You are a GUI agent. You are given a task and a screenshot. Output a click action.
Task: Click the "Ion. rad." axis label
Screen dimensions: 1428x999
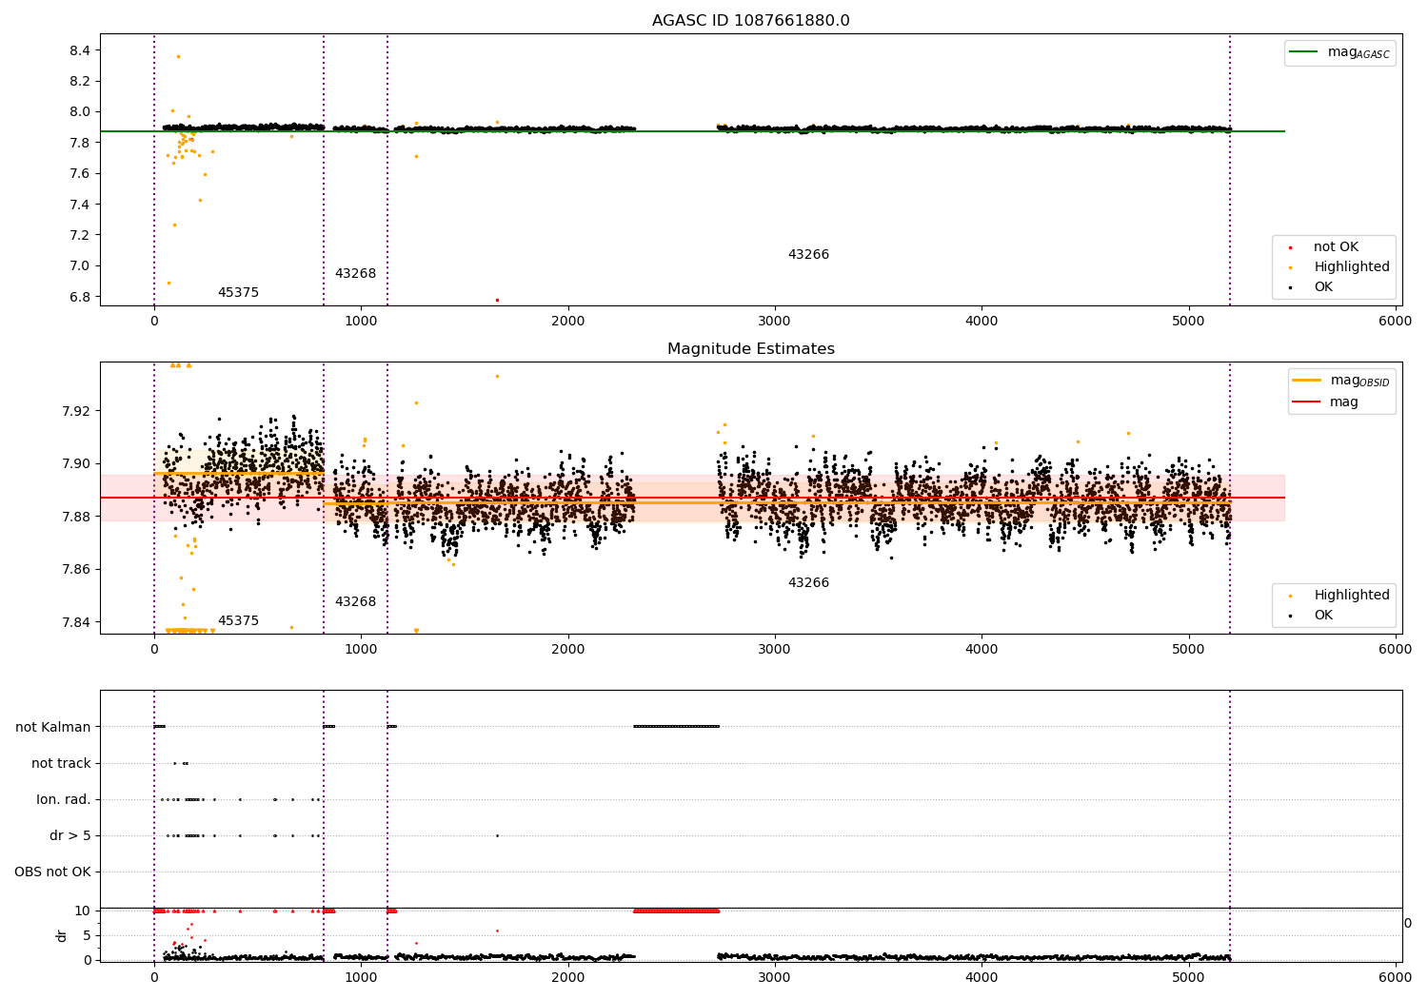64,800
